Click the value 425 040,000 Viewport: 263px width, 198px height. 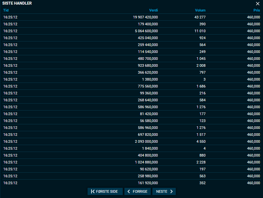pos(148,38)
